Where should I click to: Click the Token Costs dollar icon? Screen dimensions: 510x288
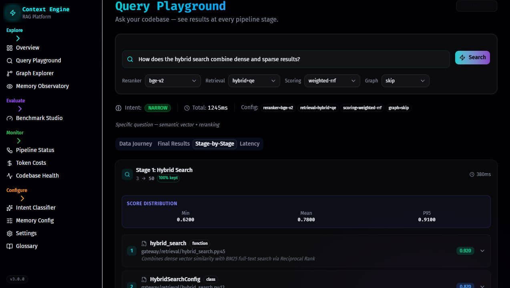click(10, 163)
